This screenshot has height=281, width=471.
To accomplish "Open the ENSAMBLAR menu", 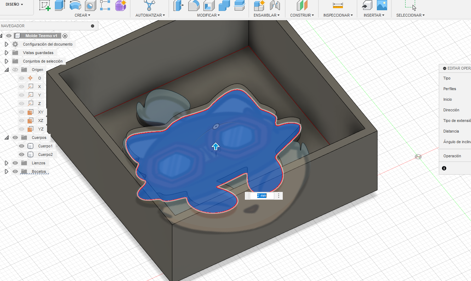I will pos(267,15).
